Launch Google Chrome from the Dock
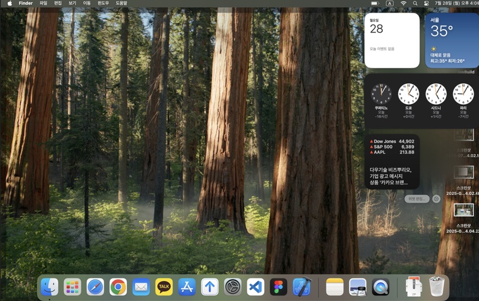 click(x=118, y=287)
